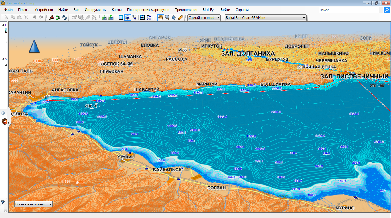Click the Undo arrow icon

[x=34, y=17]
